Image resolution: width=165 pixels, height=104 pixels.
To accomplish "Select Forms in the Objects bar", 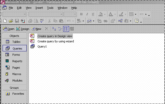I will click(x=15, y=55).
